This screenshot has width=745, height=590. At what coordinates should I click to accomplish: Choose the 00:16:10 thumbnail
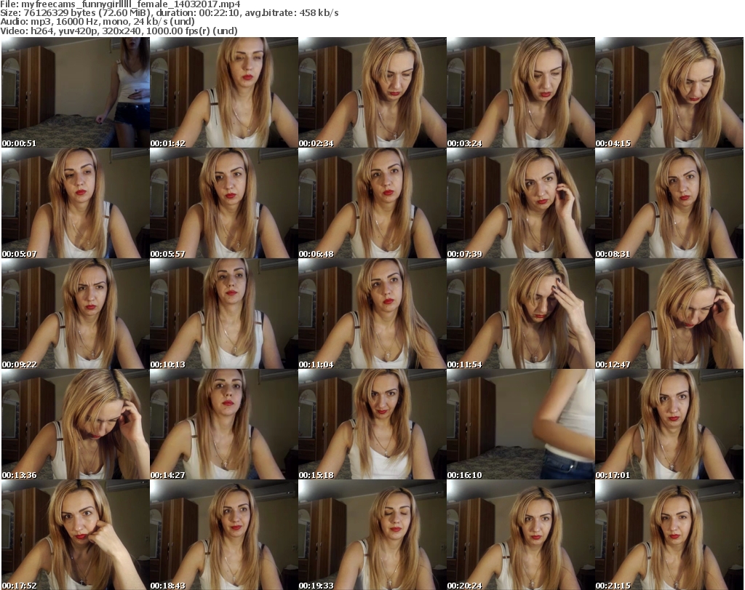tap(520, 425)
